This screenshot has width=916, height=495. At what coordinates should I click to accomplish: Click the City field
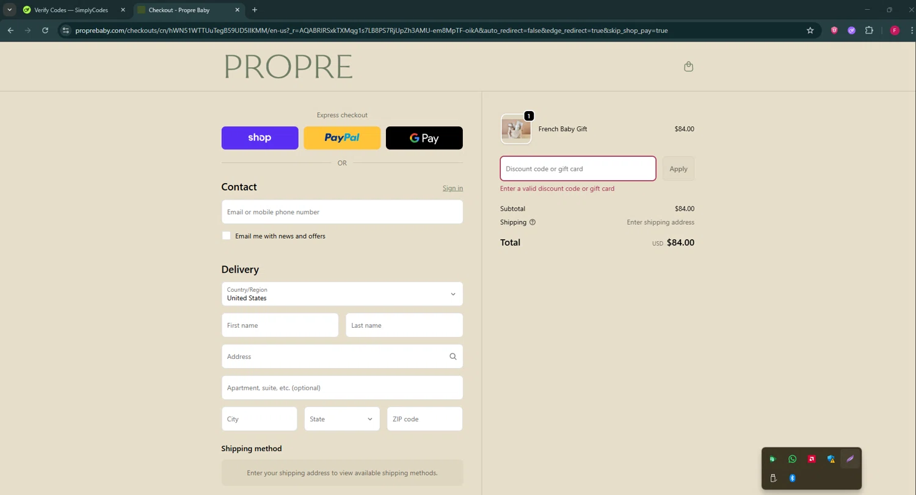point(259,419)
